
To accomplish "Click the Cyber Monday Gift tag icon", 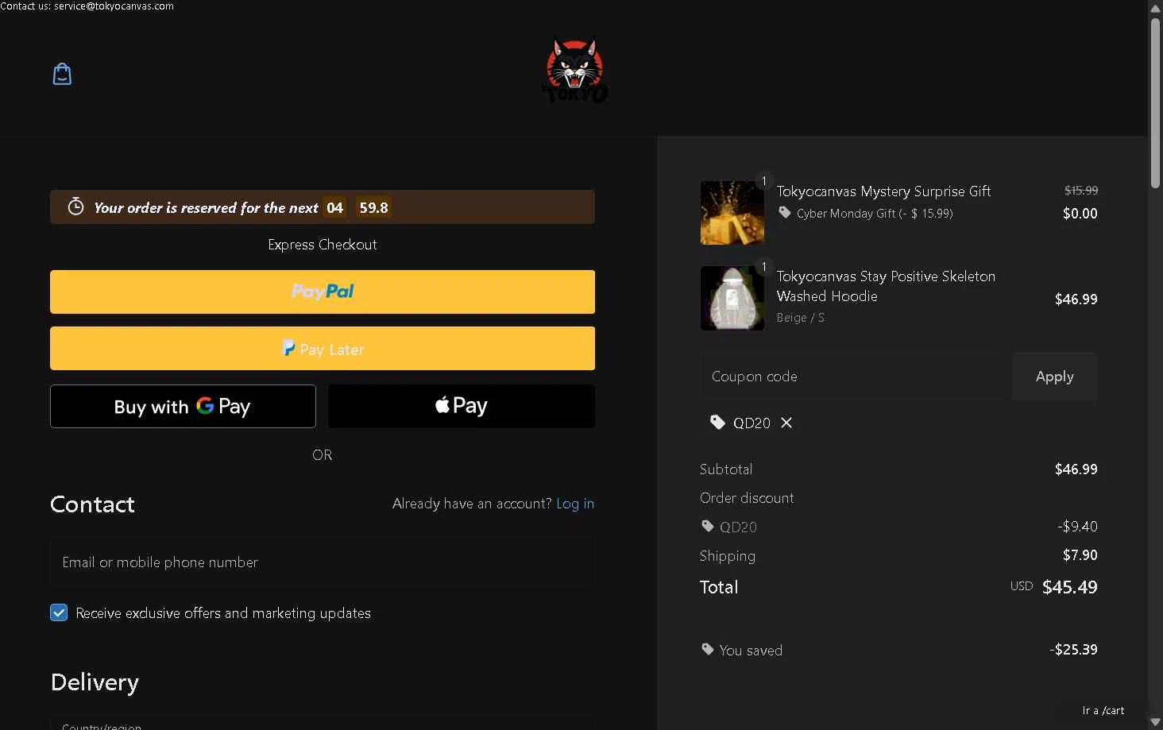I will tap(785, 213).
